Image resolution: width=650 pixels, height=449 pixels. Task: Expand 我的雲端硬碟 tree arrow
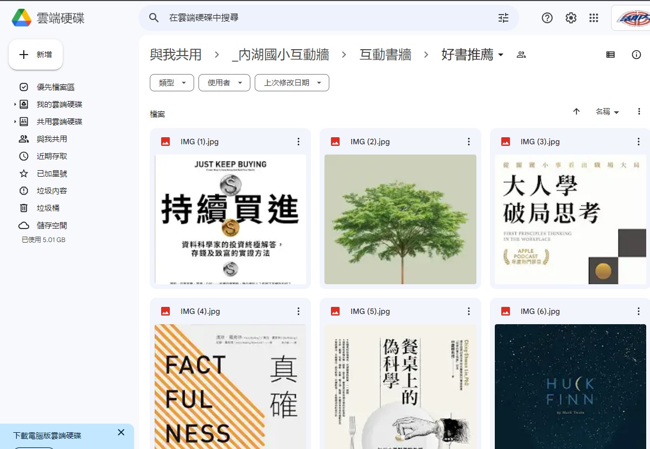pyautogui.click(x=15, y=104)
